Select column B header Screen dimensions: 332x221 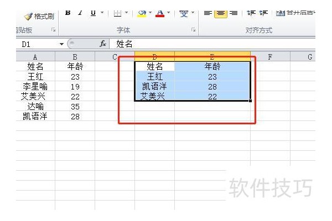pyautogui.click(x=75, y=57)
